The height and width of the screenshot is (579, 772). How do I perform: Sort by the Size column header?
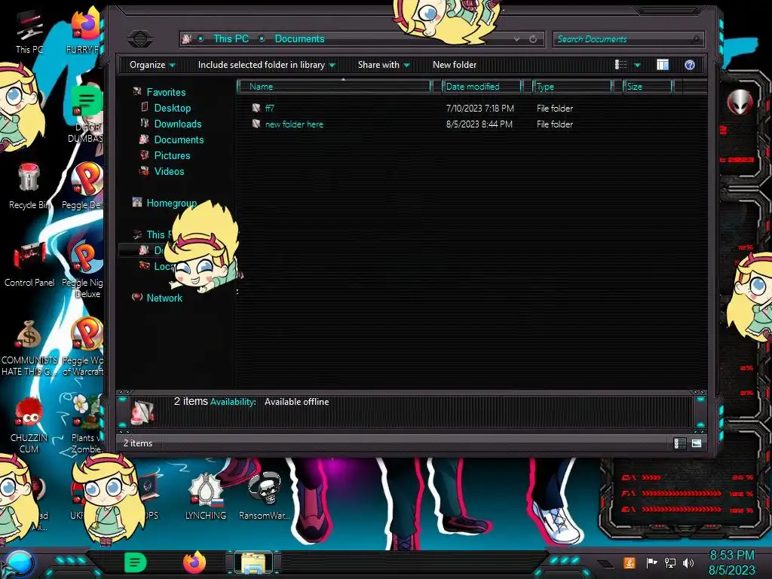pos(648,87)
